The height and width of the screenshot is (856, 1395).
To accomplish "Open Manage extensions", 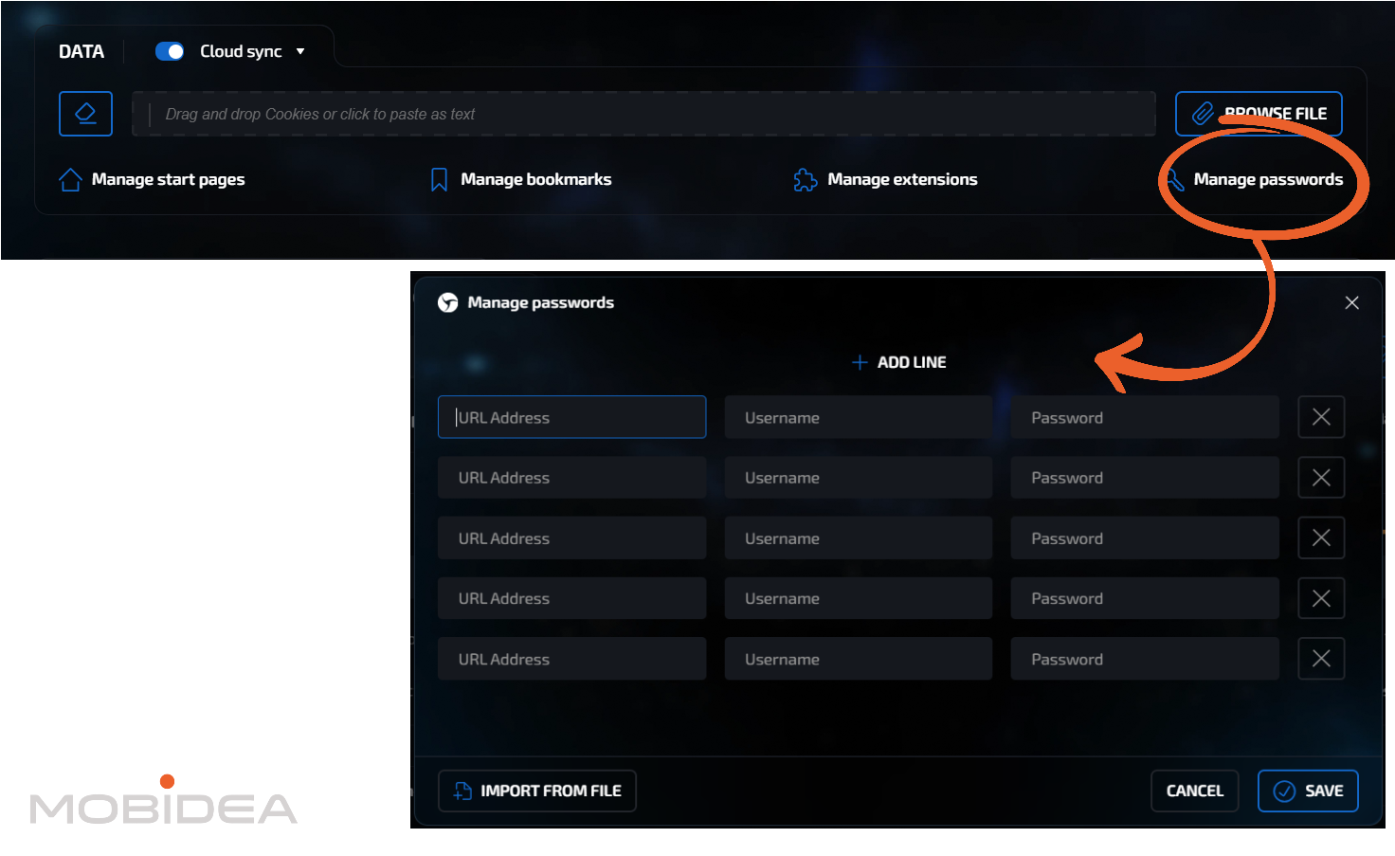I will (x=885, y=179).
